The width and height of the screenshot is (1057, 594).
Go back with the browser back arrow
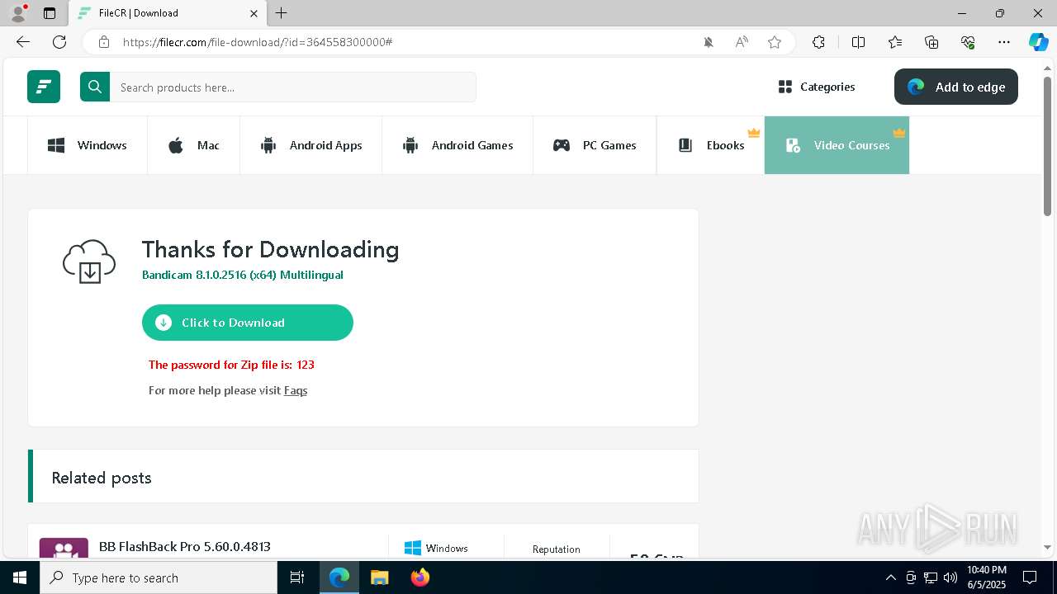tap(23, 42)
